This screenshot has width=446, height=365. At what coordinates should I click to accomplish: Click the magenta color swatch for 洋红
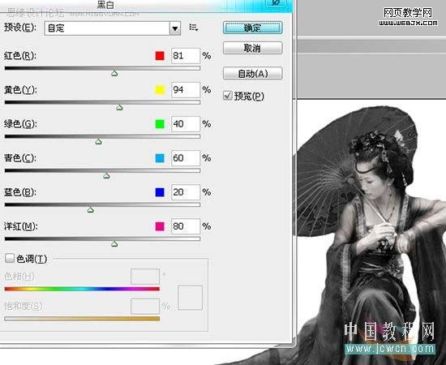(160, 226)
